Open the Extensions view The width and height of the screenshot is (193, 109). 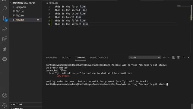[5, 39]
